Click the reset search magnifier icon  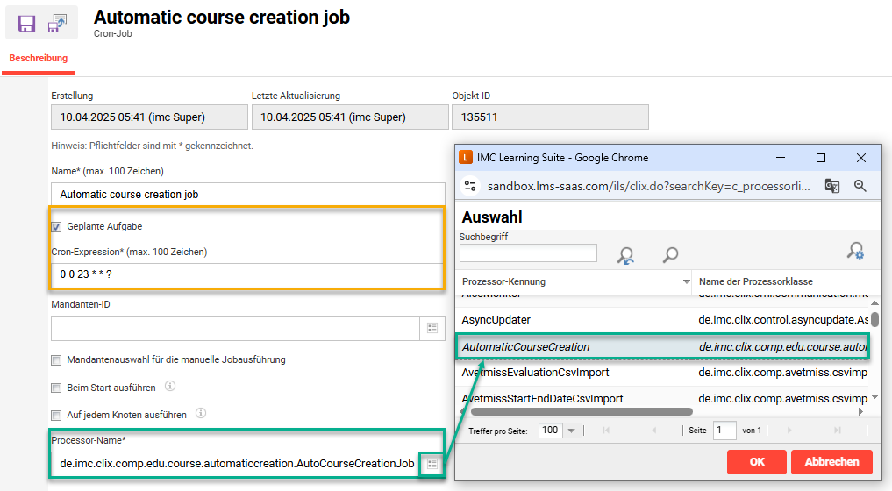625,255
